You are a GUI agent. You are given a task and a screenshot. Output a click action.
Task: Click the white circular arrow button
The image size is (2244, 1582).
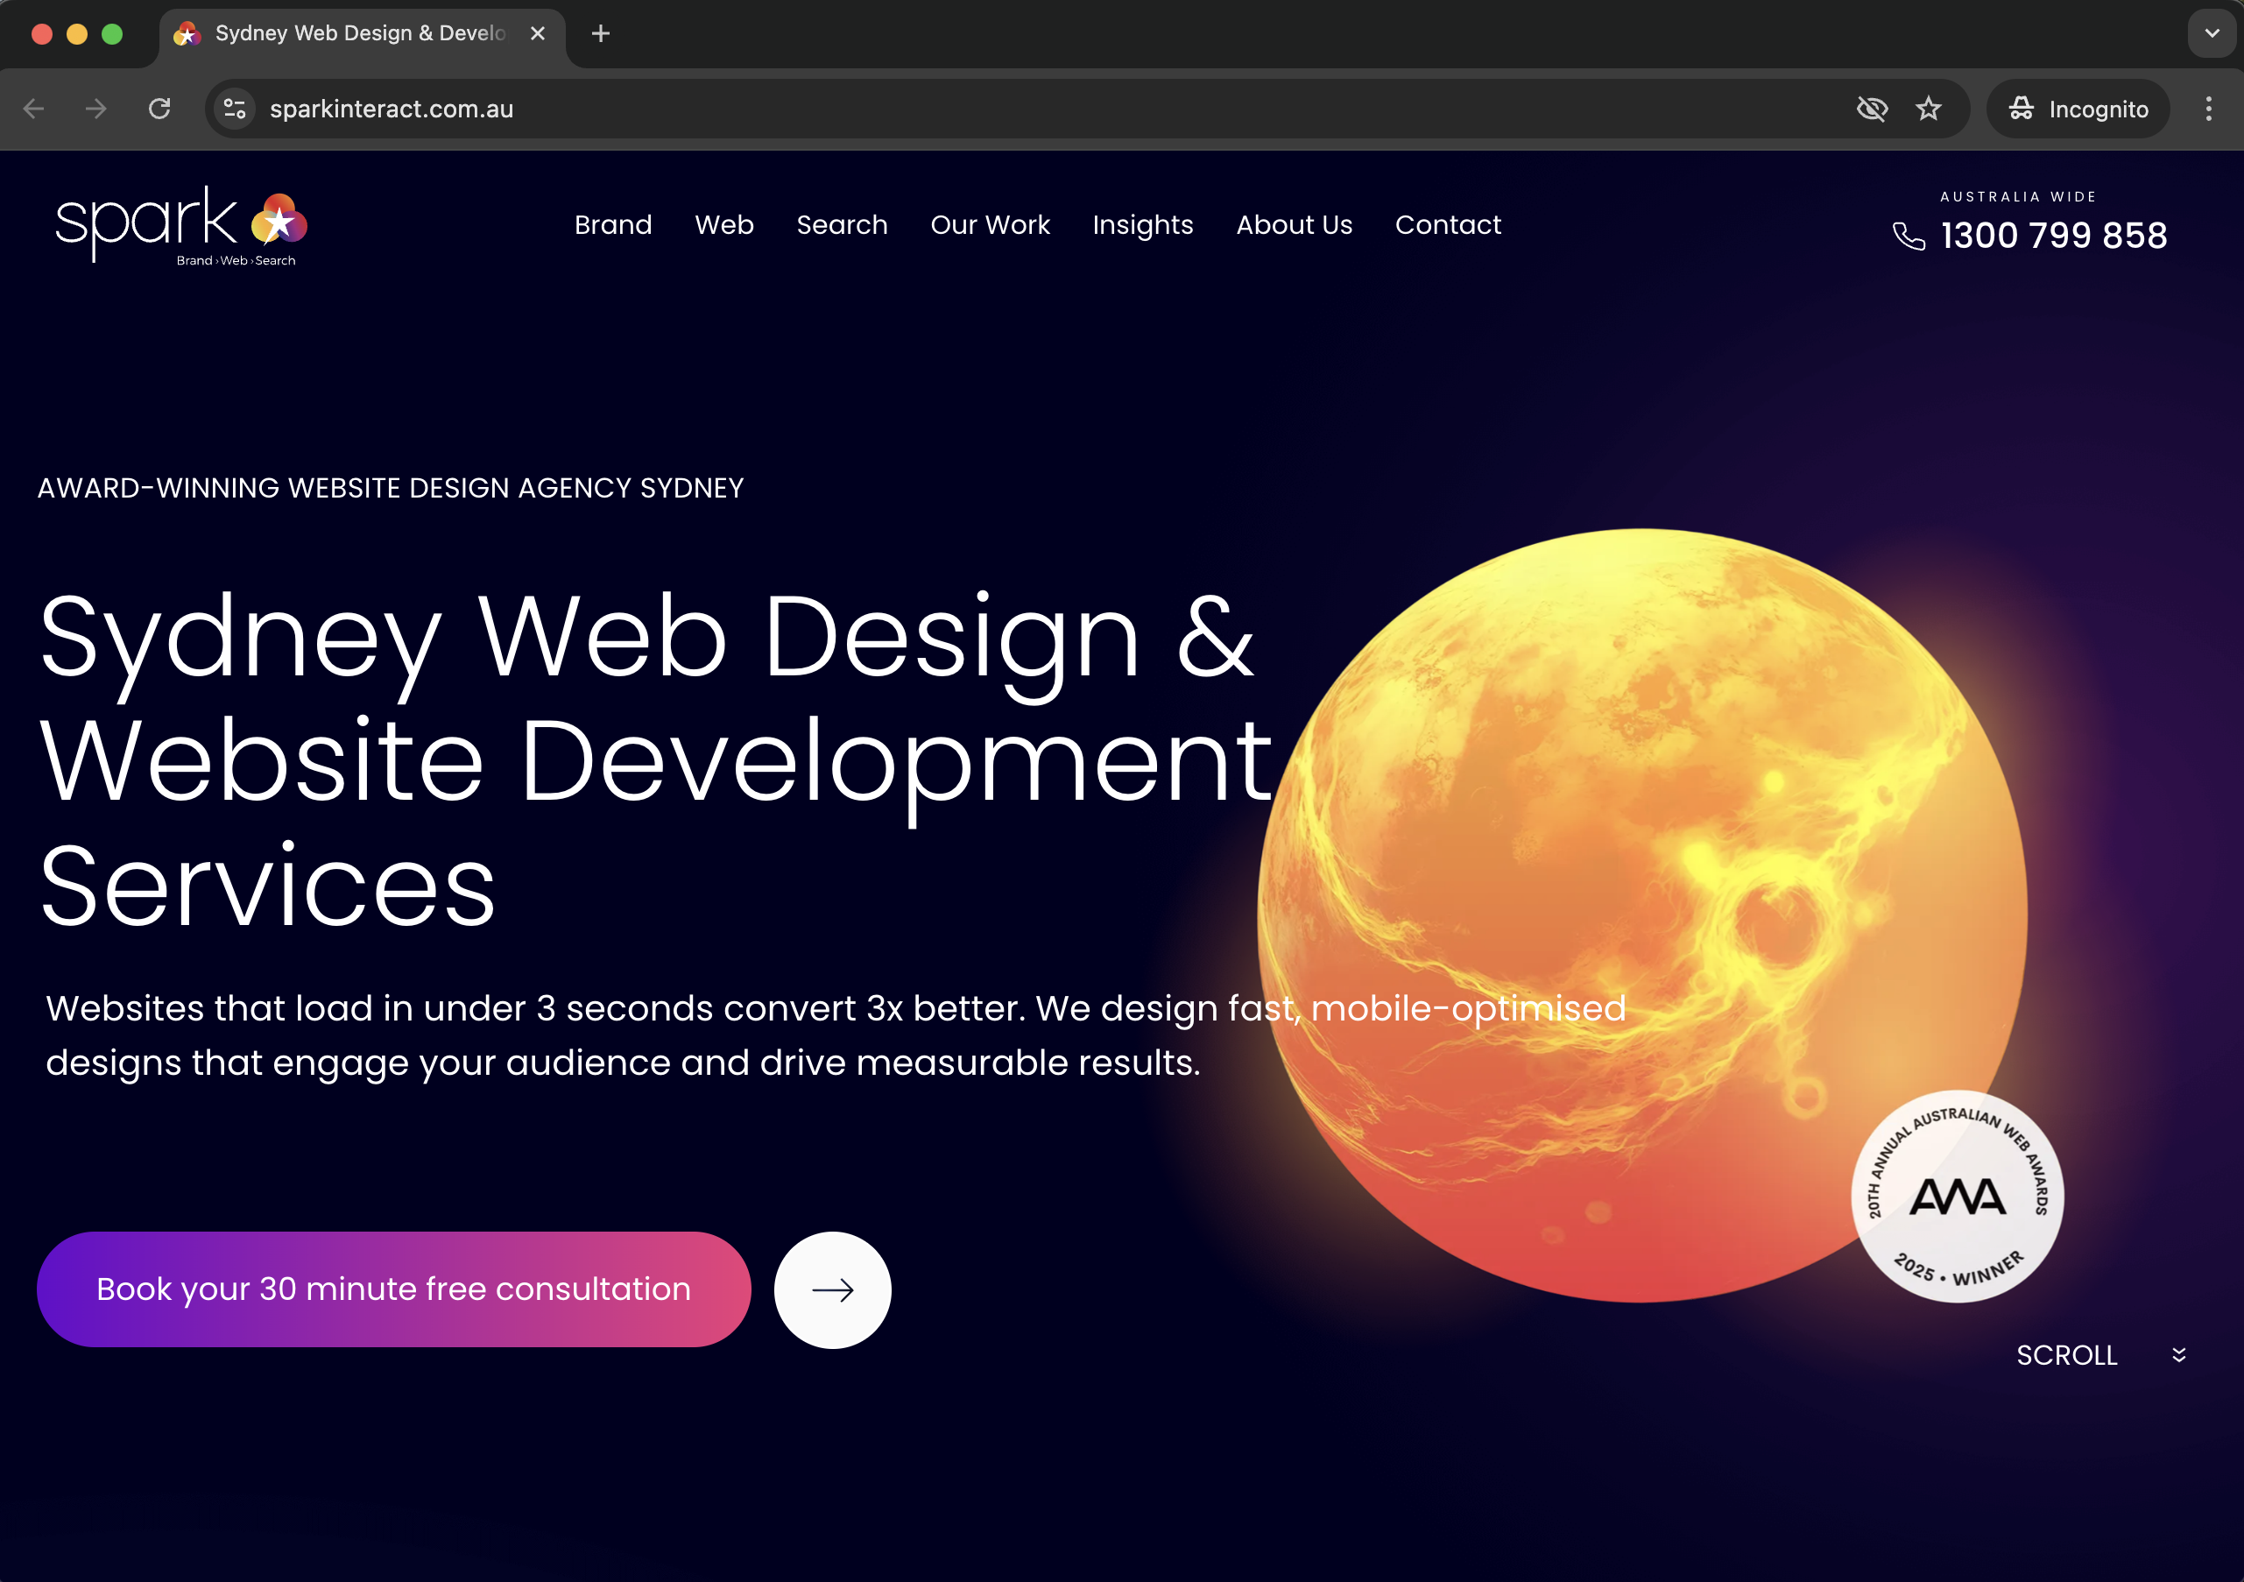coord(832,1289)
